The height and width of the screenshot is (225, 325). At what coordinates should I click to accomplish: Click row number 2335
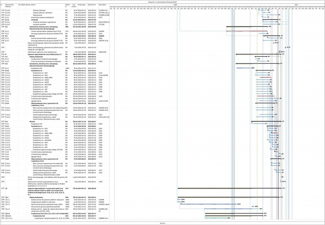pos(3,159)
